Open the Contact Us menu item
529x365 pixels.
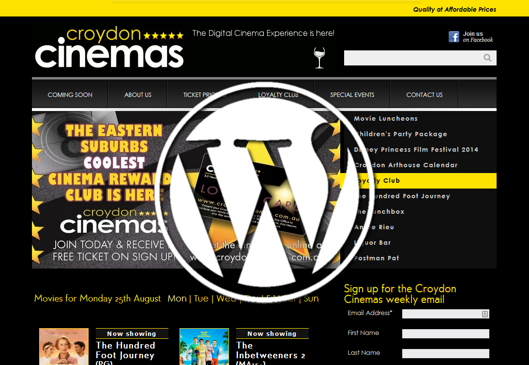(424, 95)
